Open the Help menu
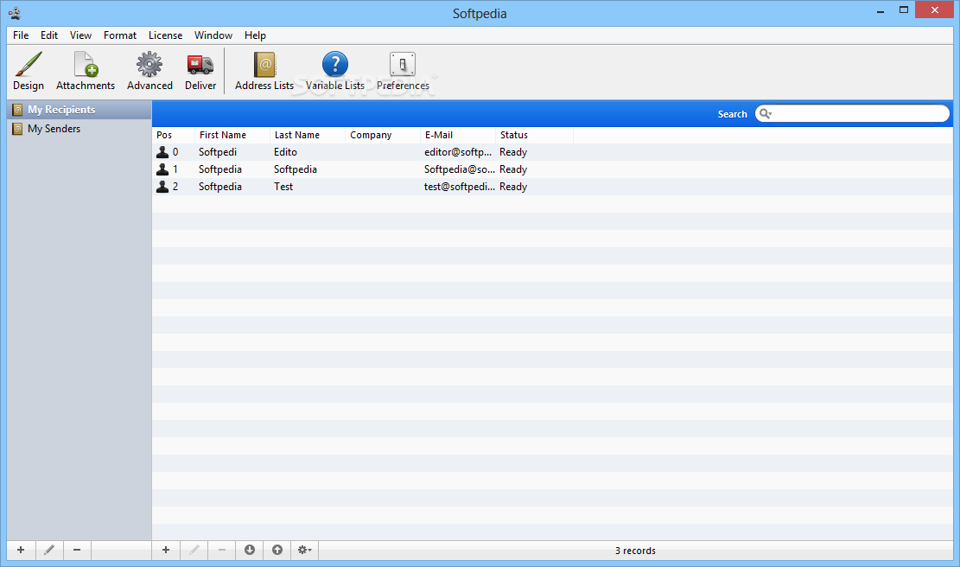Image resolution: width=960 pixels, height=567 pixels. pyautogui.click(x=255, y=35)
